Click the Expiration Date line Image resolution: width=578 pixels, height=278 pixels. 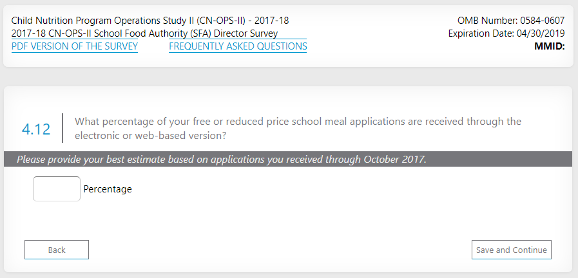click(x=506, y=33)
